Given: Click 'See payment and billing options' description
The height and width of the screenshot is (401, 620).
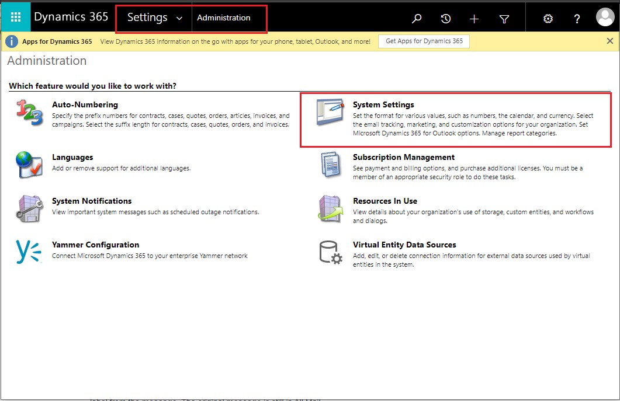Looking at the screenshot, I should pos(467,173).
